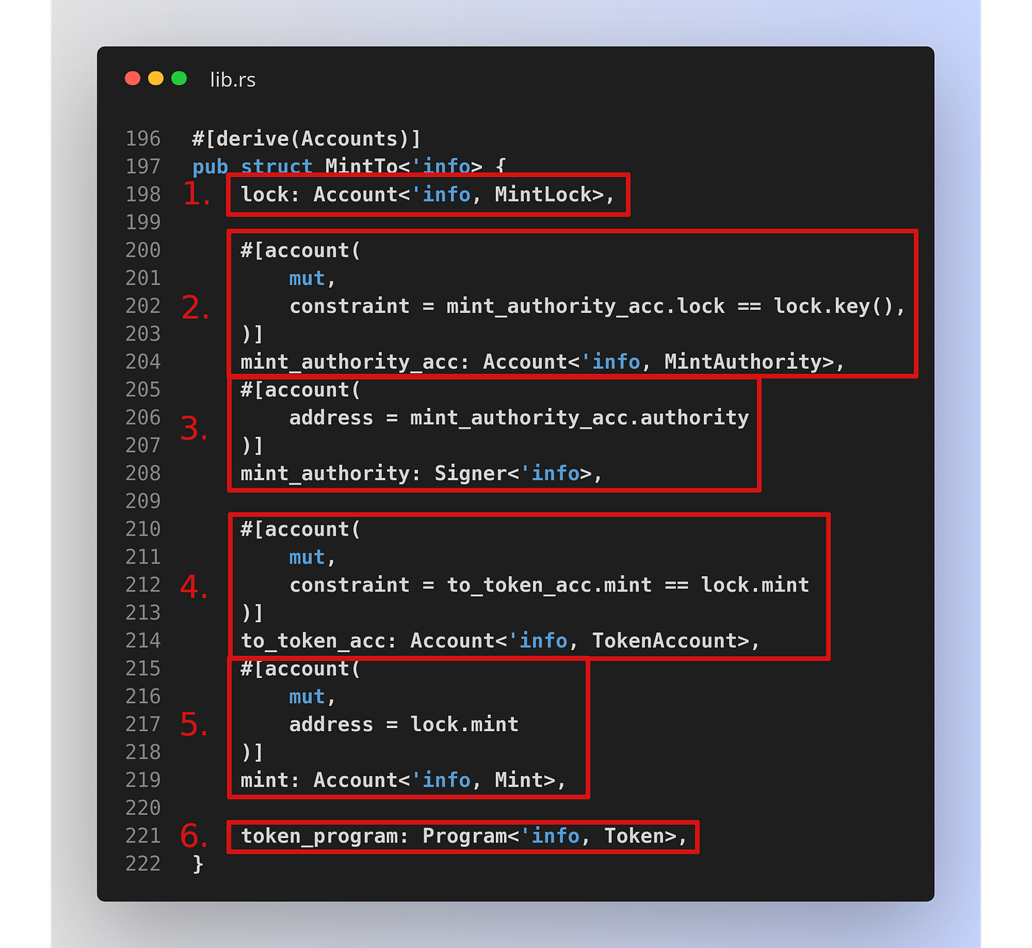Click red annotation number 6
Screen dimensions: 1032x948
pos(194,837)
